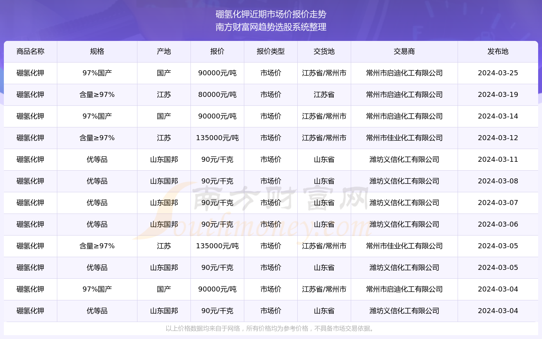Screen dimensions: 542x339
Task: Click 潍坊义信化工有限公司 in the 2024-03-08 row
Action: pos(404,181)
